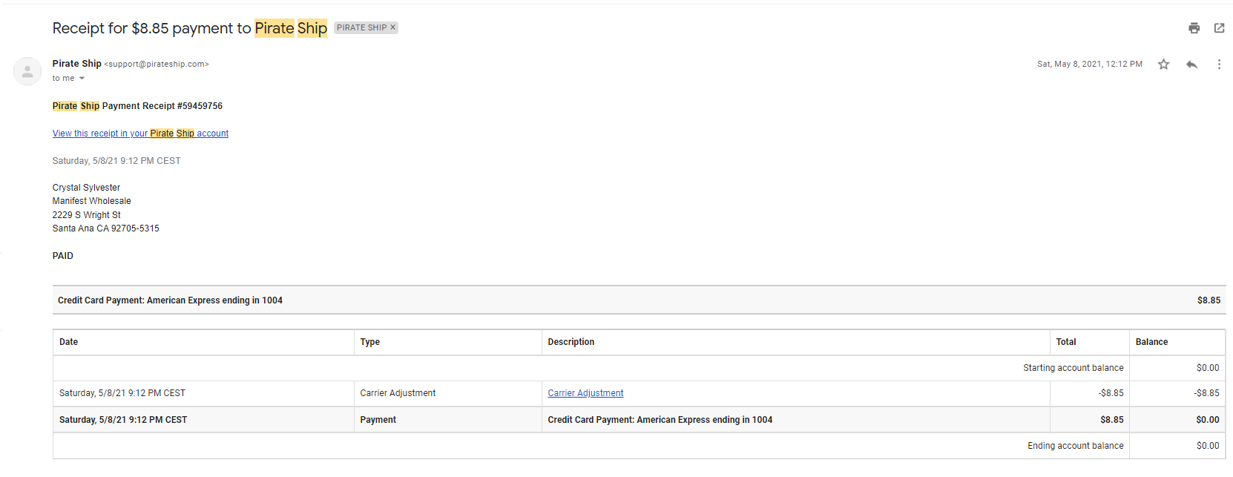Star this Pirate Ship email
Viewport: 1233px width, 477px height.
(x=1163, y=65)
